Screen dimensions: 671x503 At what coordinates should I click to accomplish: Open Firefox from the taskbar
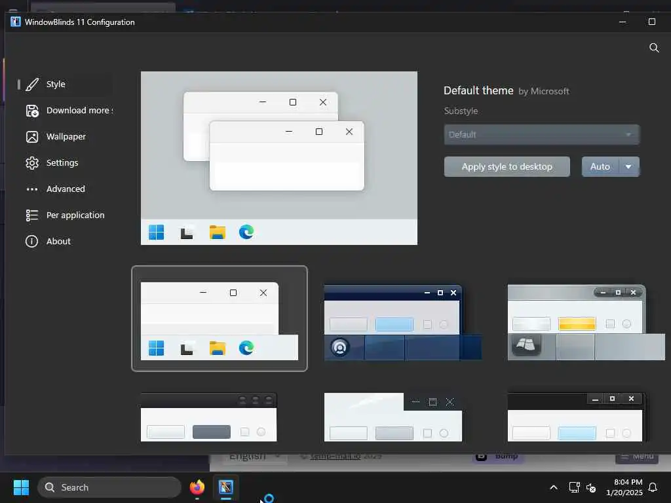tap(197, 487)
